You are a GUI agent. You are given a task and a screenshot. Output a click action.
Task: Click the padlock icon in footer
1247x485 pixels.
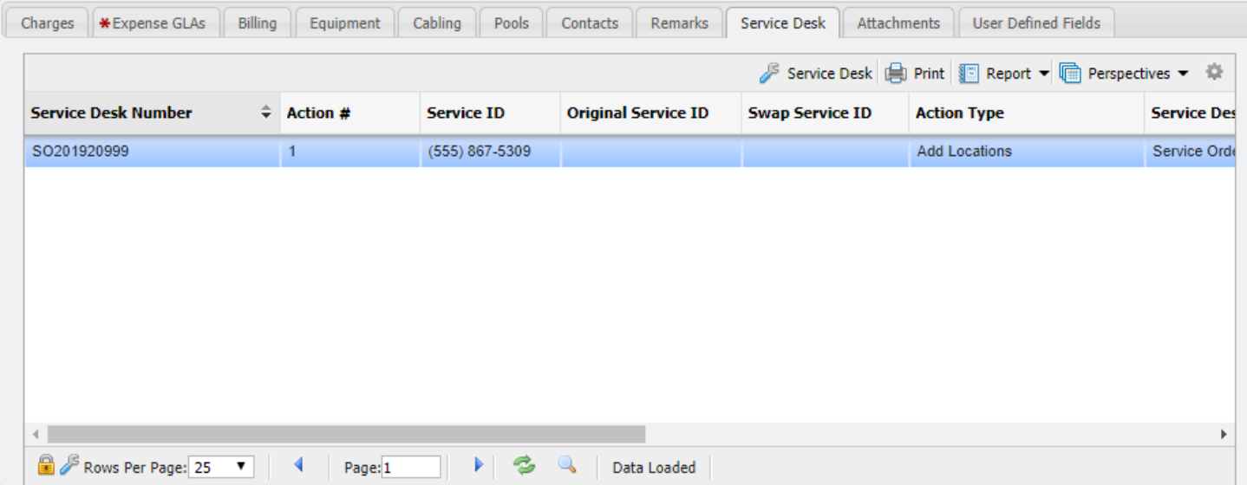tap(46, 466)
